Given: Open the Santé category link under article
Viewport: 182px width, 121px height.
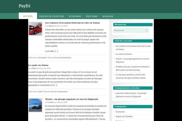Looking at the screenshot, I should pyautogui.click(x=40, y=92).
